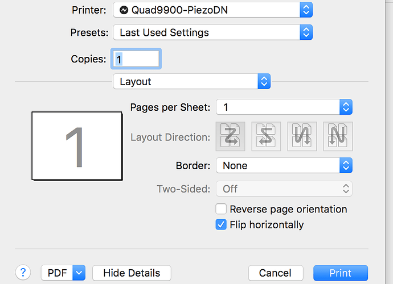
Task: Click the Copies input field
Action: click(x=138, y=59)
